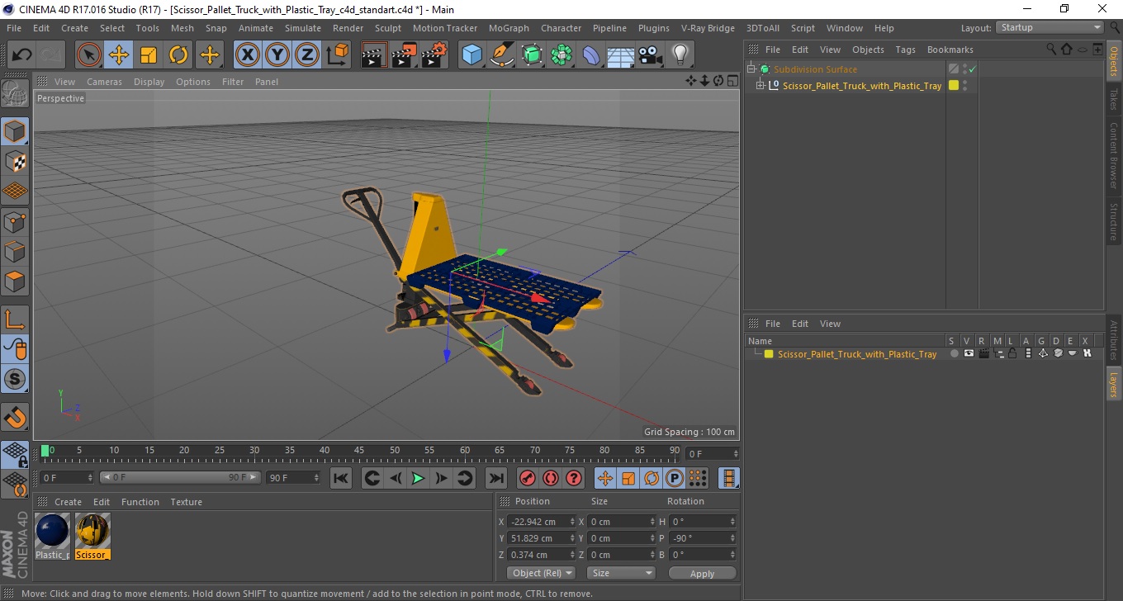Screen dimensions: 1123x601
Task: Enable Polygons mode in left palette
Action: click(x=15, y=281)
